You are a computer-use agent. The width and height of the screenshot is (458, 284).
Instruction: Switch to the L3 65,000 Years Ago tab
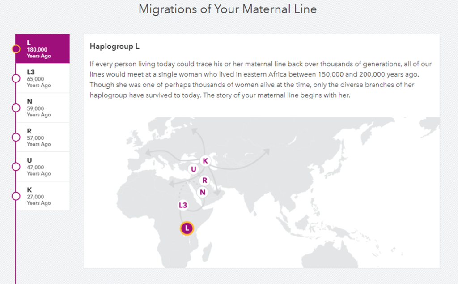(42, 78)
